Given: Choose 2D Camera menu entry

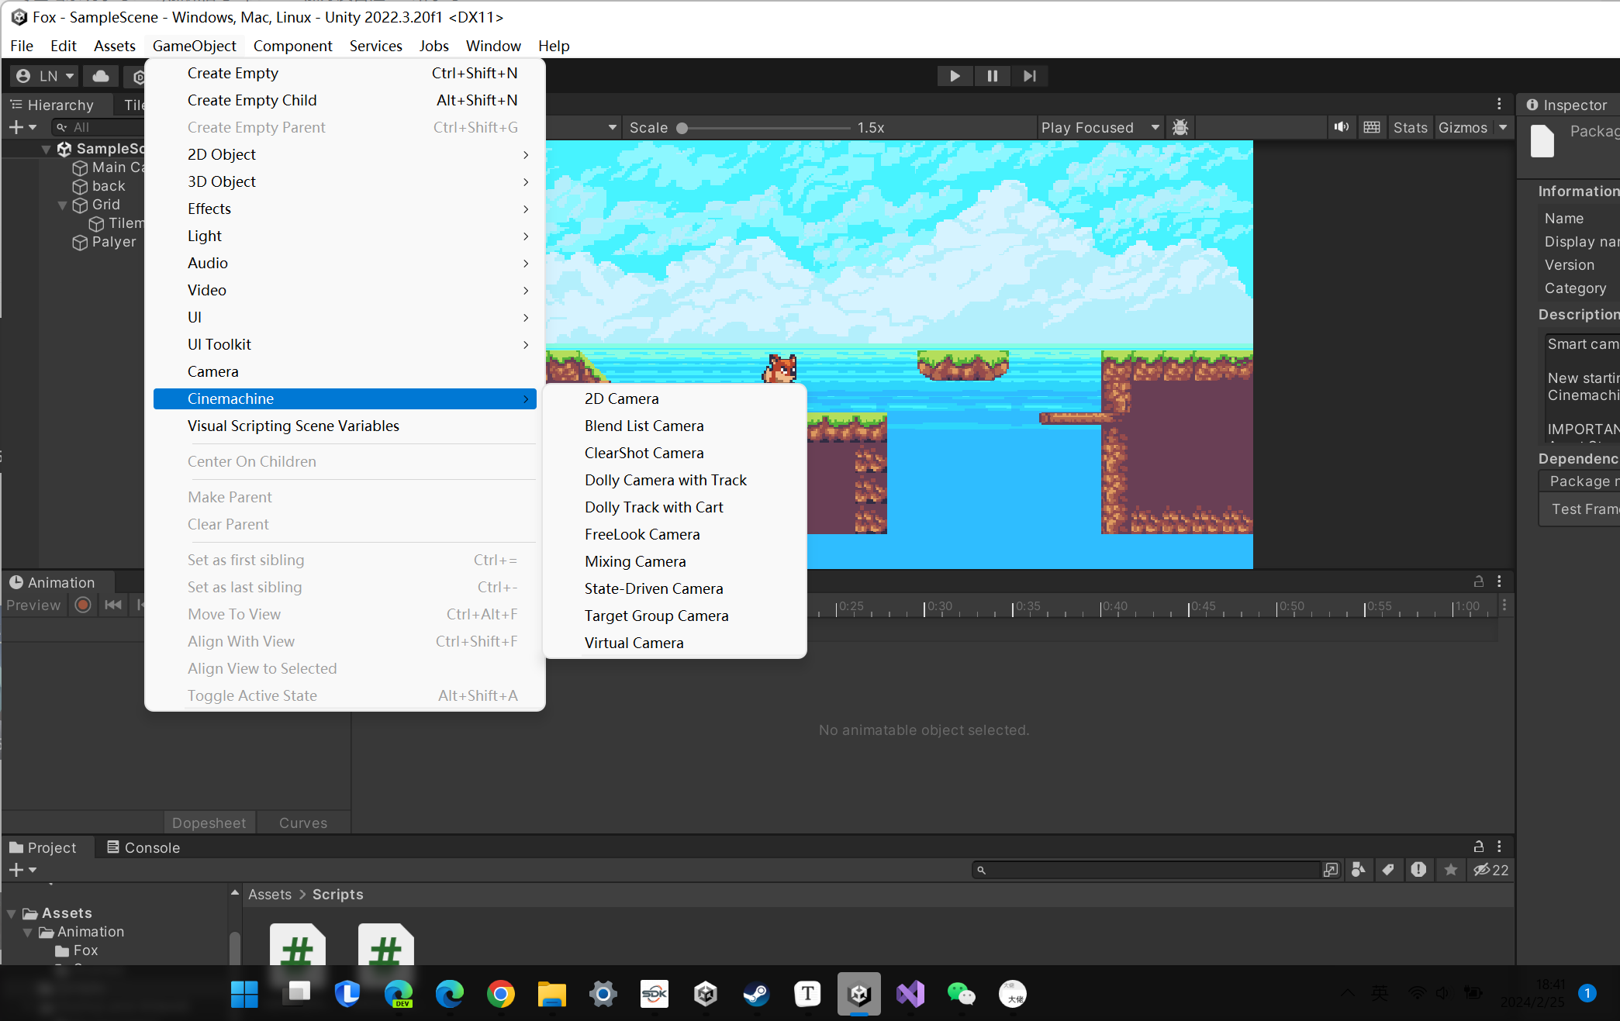Looking at the screenshot, I should (621, 398).
